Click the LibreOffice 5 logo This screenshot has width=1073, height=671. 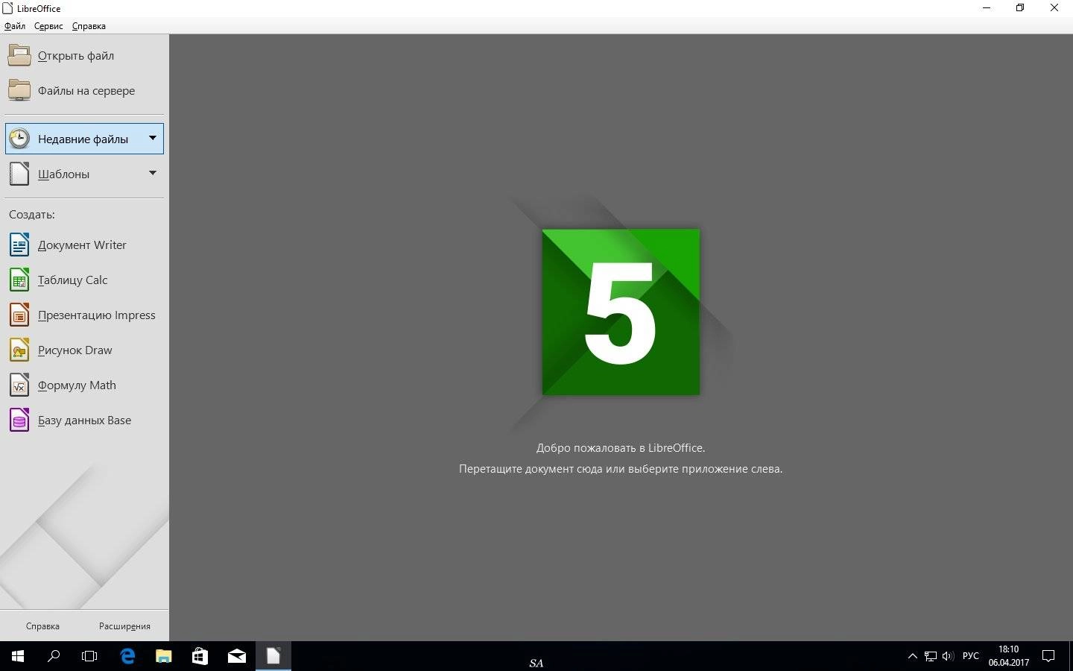click(x=621, y=312)
